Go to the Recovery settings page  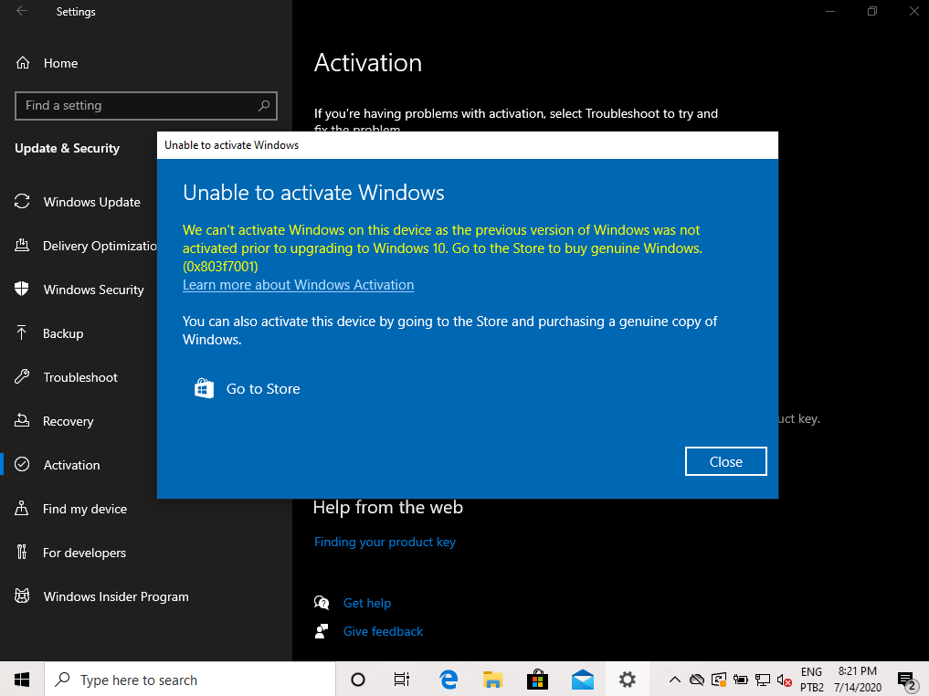pos(69,421)
